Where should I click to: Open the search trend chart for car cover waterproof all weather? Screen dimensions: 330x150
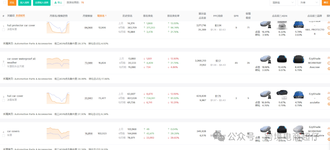coord(58,63)
